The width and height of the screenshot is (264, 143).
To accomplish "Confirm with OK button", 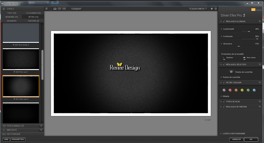I will point(251,139).
